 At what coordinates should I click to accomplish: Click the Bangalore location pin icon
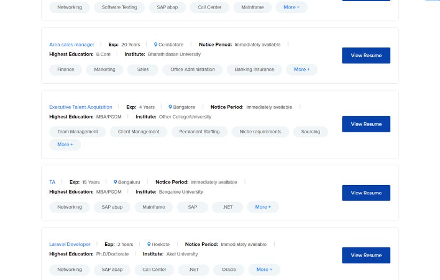tap(170, 107)
